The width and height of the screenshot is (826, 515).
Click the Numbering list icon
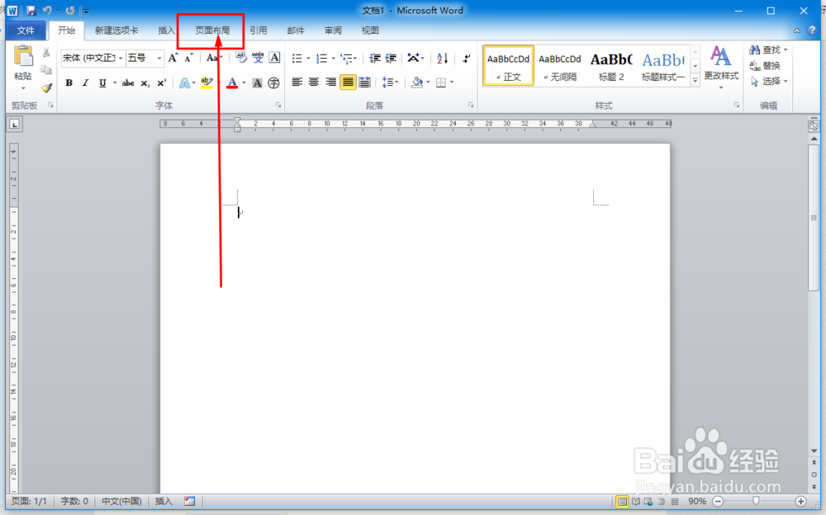pyautogui.click(x=321, y=58)
